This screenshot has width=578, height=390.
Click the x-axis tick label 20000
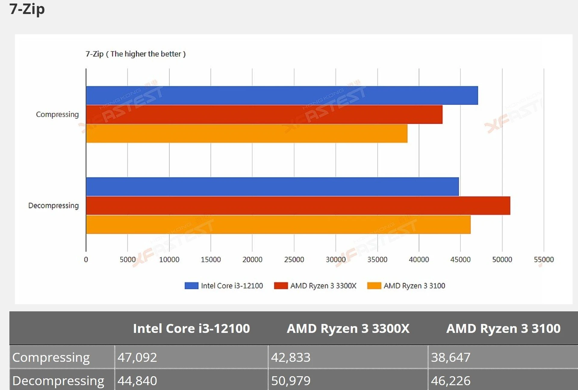(252, 260)
